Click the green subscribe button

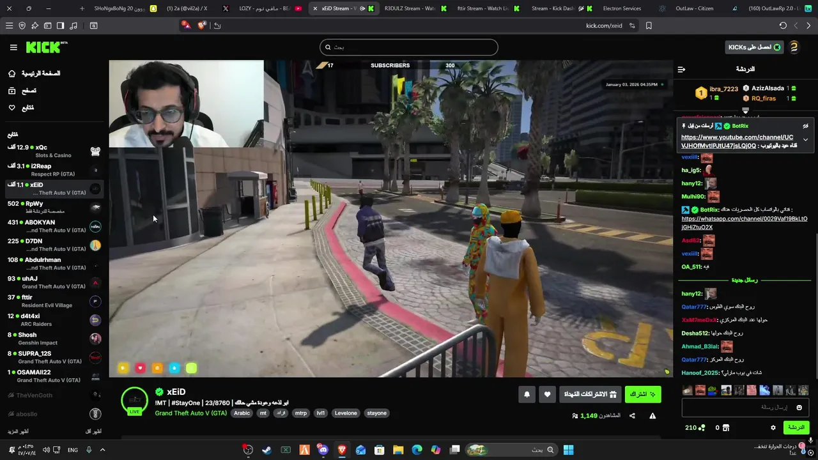(x=643, y=394)
